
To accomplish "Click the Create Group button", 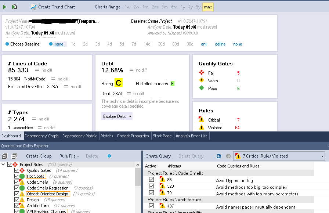I will [x=39, y=156].
